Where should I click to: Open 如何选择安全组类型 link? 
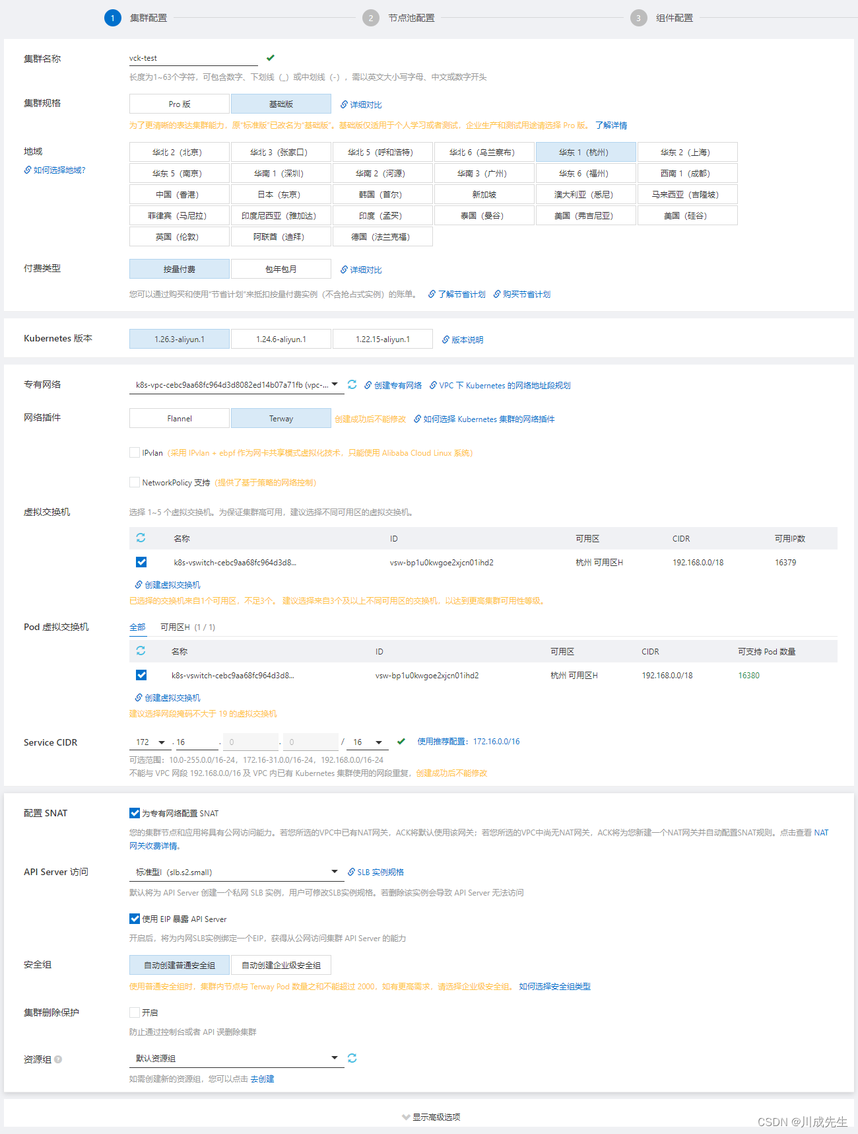(554, 986)
